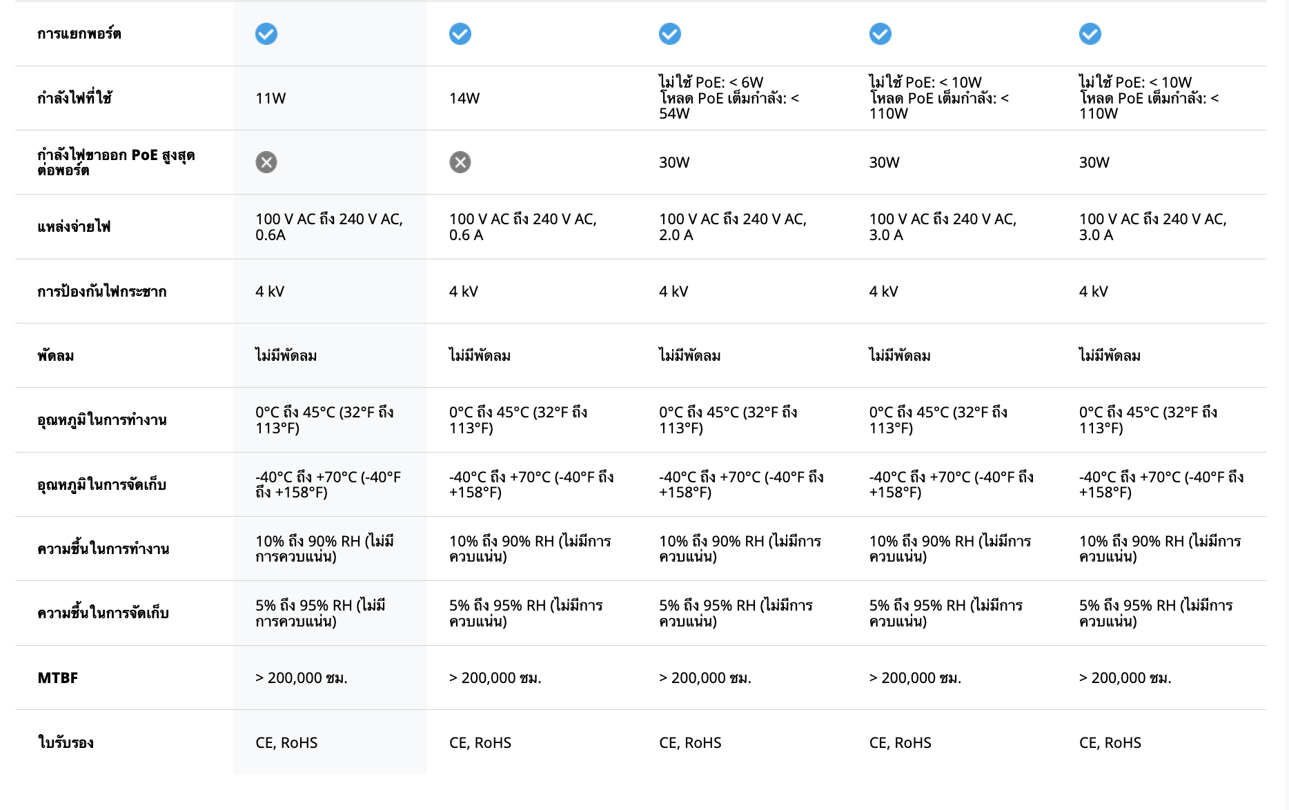The image size is (1289, 810).
Task: Click the อุณหภูมิในการทำงาน row label
Action: pos(102,420)
